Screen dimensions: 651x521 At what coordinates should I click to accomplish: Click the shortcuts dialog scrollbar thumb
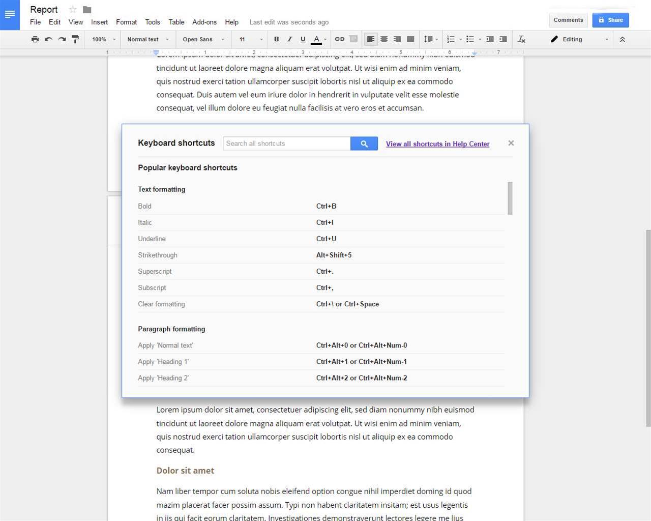(510, 198)
